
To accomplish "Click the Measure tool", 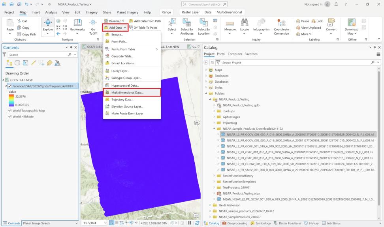I will pos(230,27).
